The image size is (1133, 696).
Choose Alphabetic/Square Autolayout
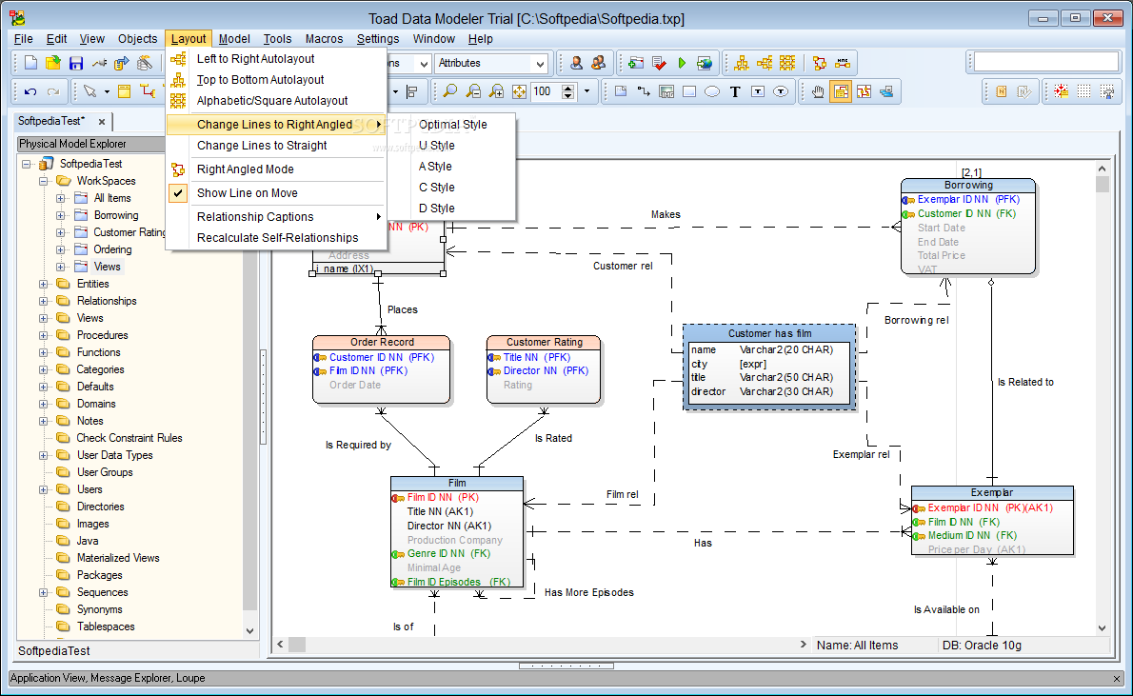pos(272,101)
